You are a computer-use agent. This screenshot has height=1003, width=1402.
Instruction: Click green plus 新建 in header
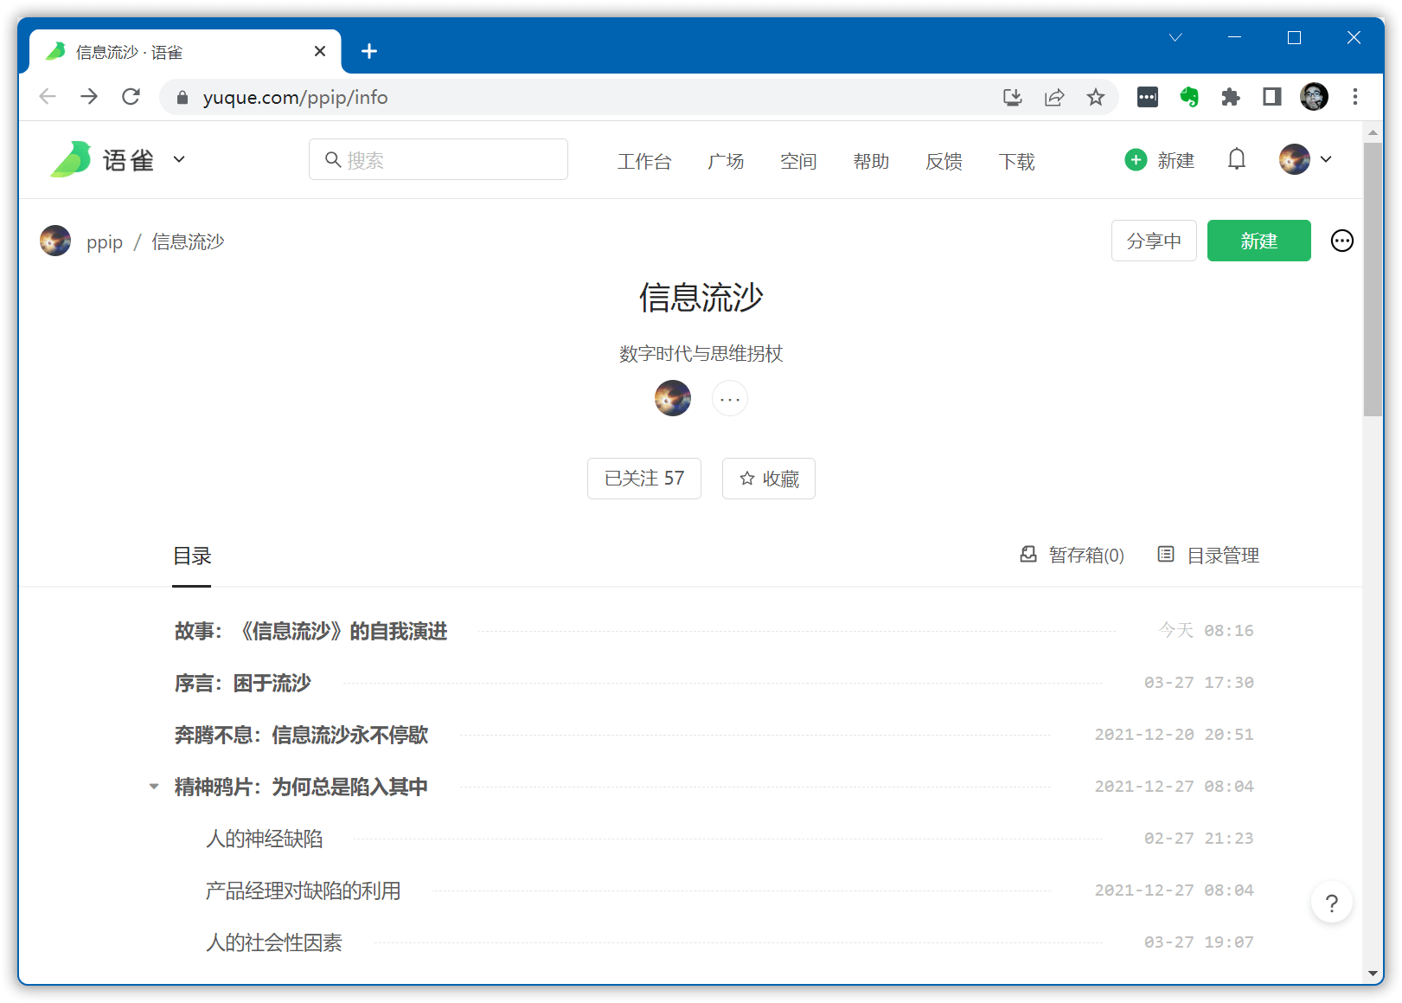tap(1160, 160)
